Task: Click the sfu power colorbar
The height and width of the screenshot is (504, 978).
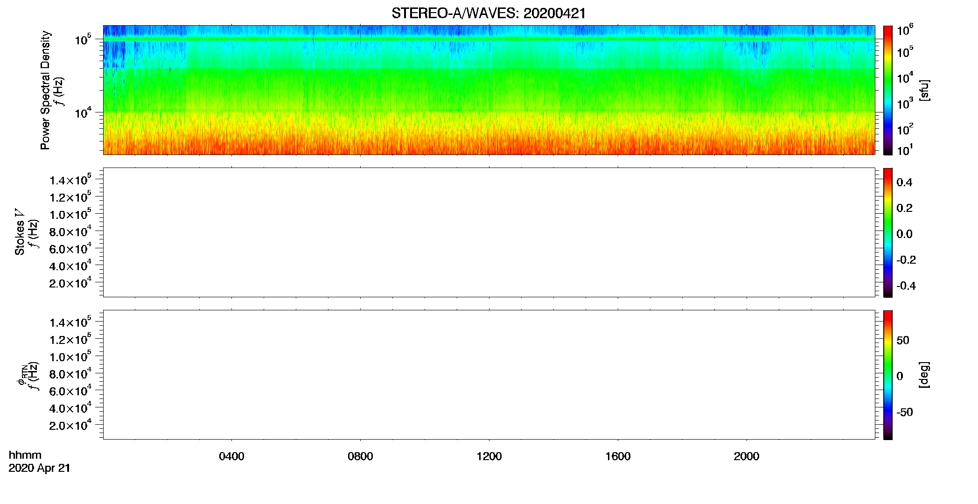Action: tap(888, 90)
